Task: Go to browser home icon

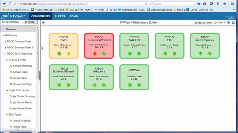Action: point(225,4)
